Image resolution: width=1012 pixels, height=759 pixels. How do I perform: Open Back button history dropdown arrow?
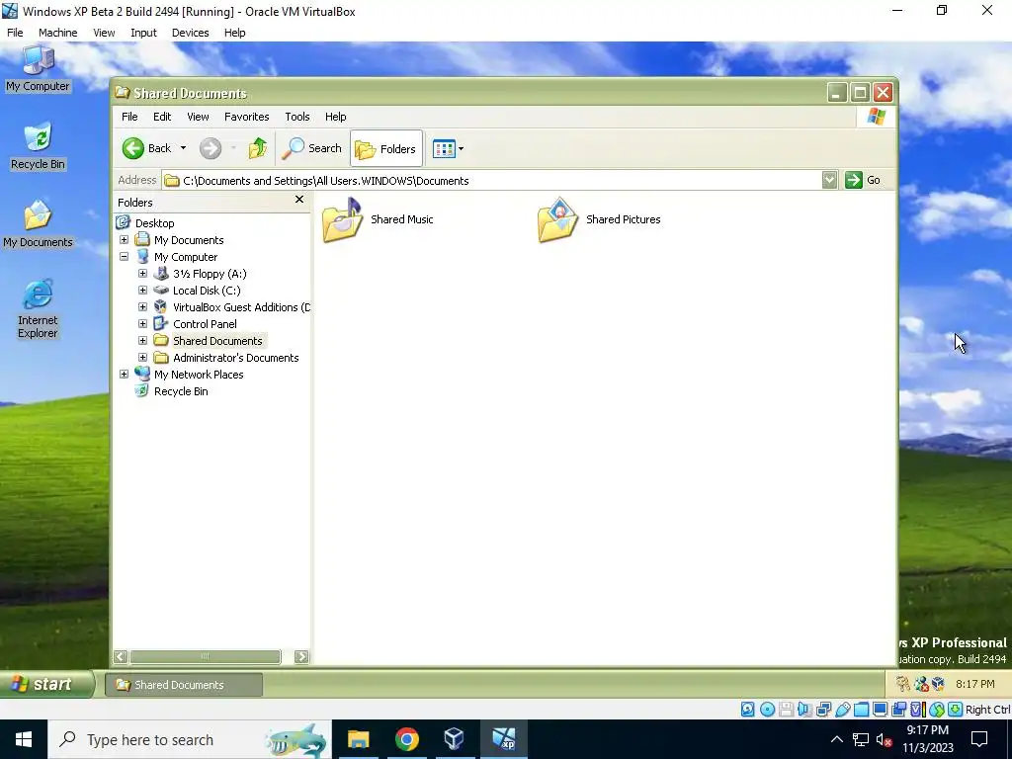pos(183,148)
